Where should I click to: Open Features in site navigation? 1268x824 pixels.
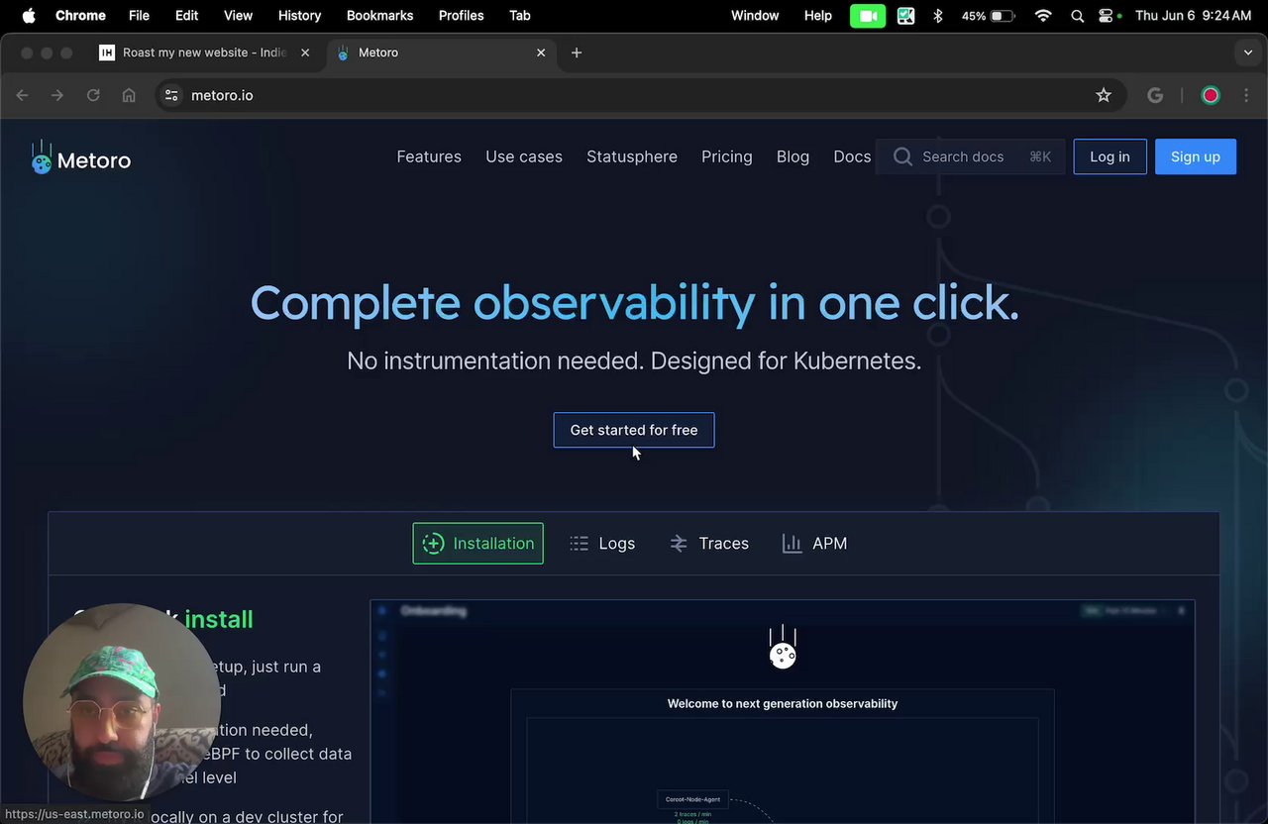pos(429,156)
